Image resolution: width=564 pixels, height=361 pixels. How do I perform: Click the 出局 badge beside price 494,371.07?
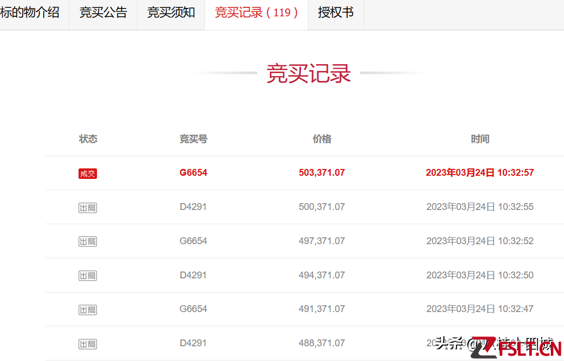tap(87, 276)
